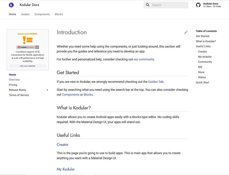
Task: Click the Useful Links section heading
Action: pos(68,135)
